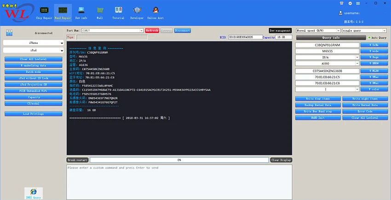Click the 70:81:EB:66:21:C5 WiFi MAC field
This screenshot has height=200, width=391.
click(x=327, y=77)
